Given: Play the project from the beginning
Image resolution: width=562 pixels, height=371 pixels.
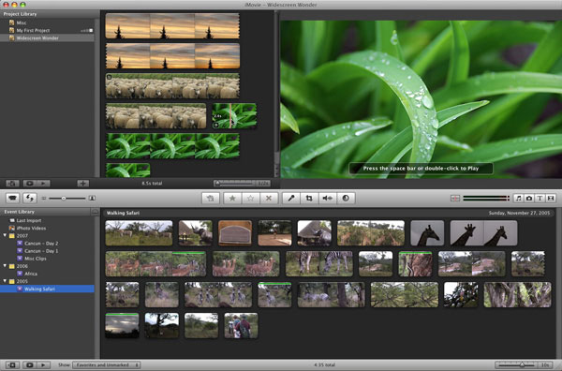Looking at the screenshot, I should [43, 184].
